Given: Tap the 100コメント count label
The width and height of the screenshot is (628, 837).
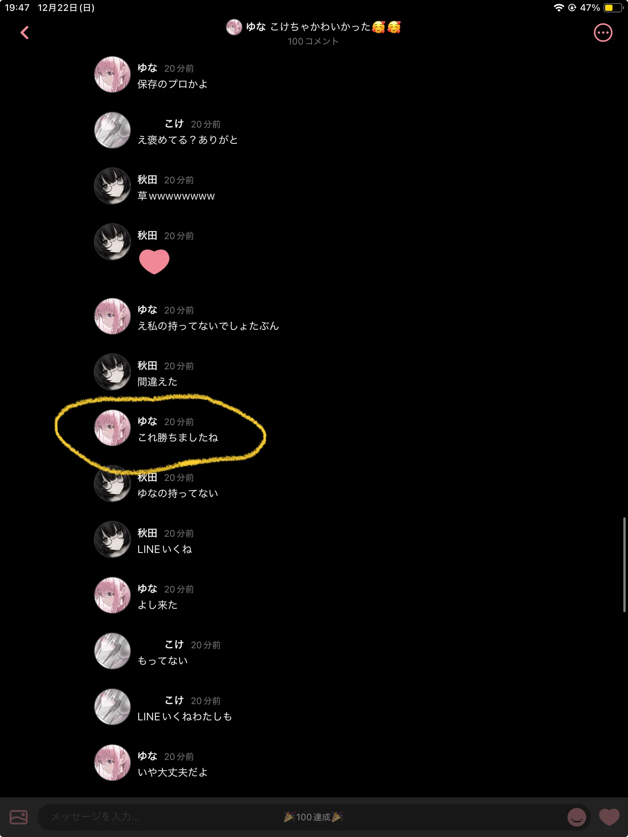Looking at the screenshot, I should tap(313, 41).
